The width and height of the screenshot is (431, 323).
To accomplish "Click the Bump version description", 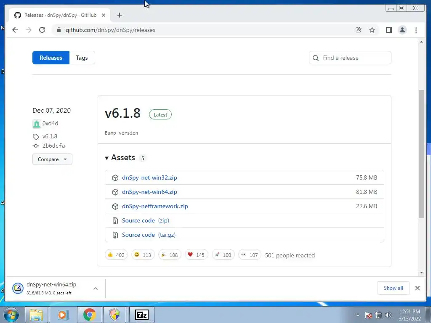I will (121, 133).
